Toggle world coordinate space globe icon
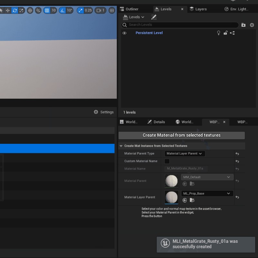258x258 pixels. click(30, 10)
